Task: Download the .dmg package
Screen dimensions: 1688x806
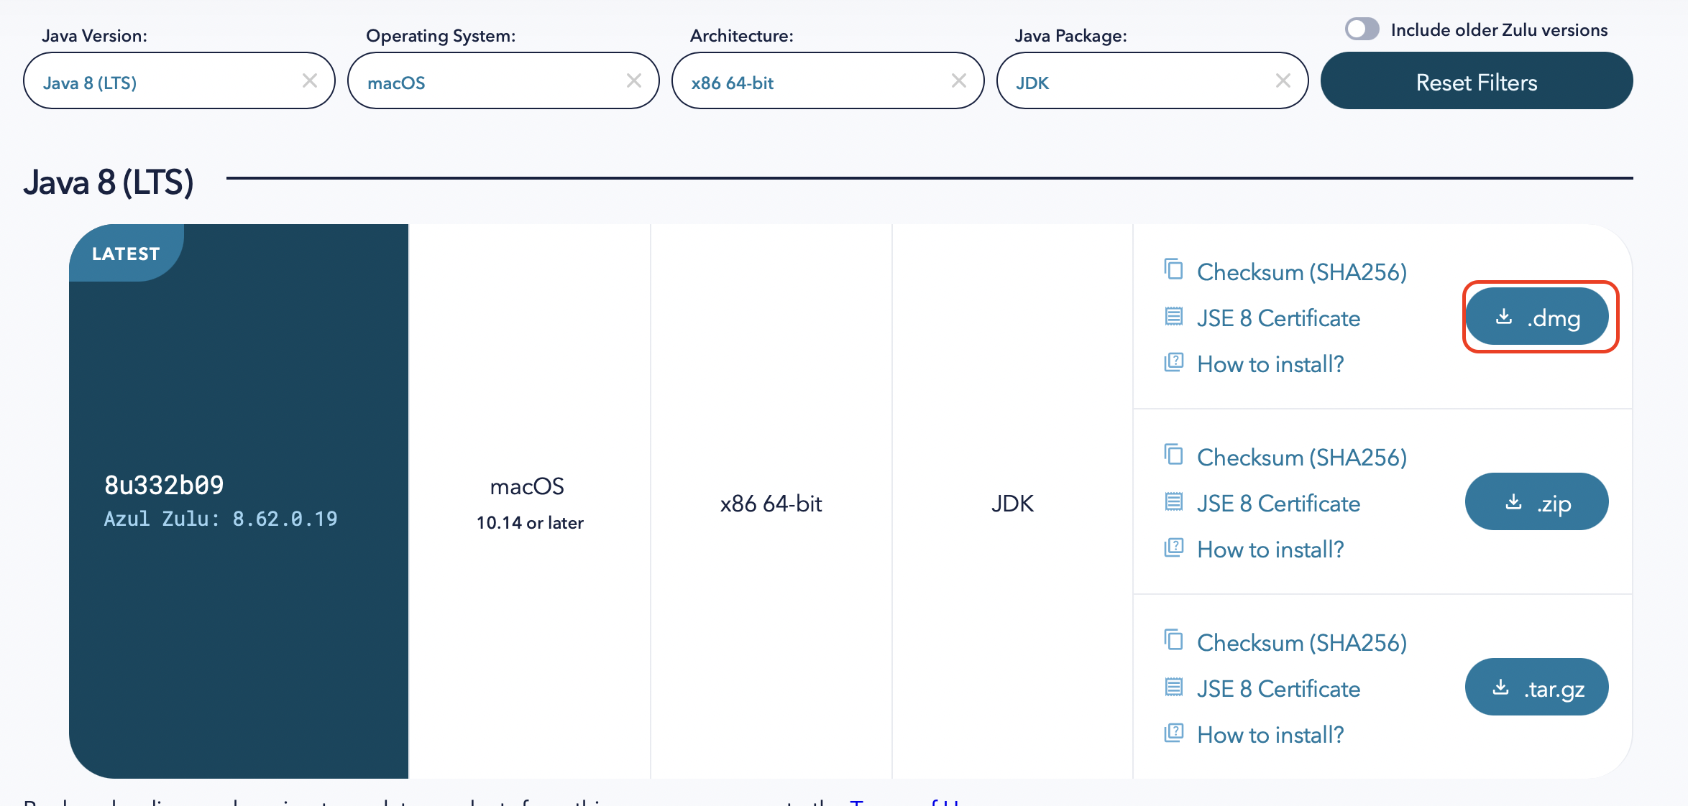Action: pos(1537,318)
